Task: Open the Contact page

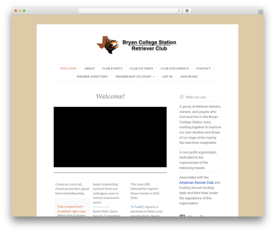Action: coord(204,68)
